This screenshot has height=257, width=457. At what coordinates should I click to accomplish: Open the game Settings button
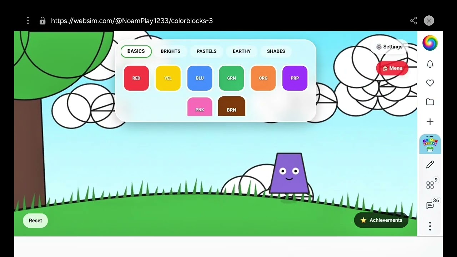(389, 47)
